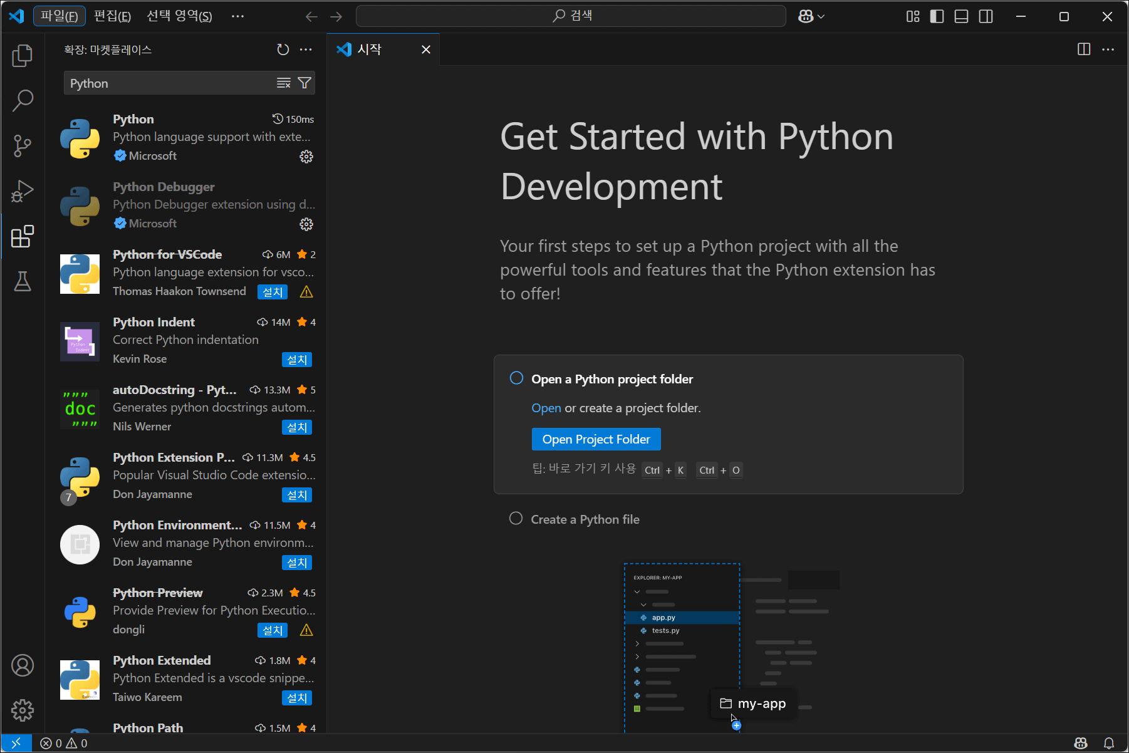Click the Open Project Folder button
1129x753 pixels.
[596, 439]
